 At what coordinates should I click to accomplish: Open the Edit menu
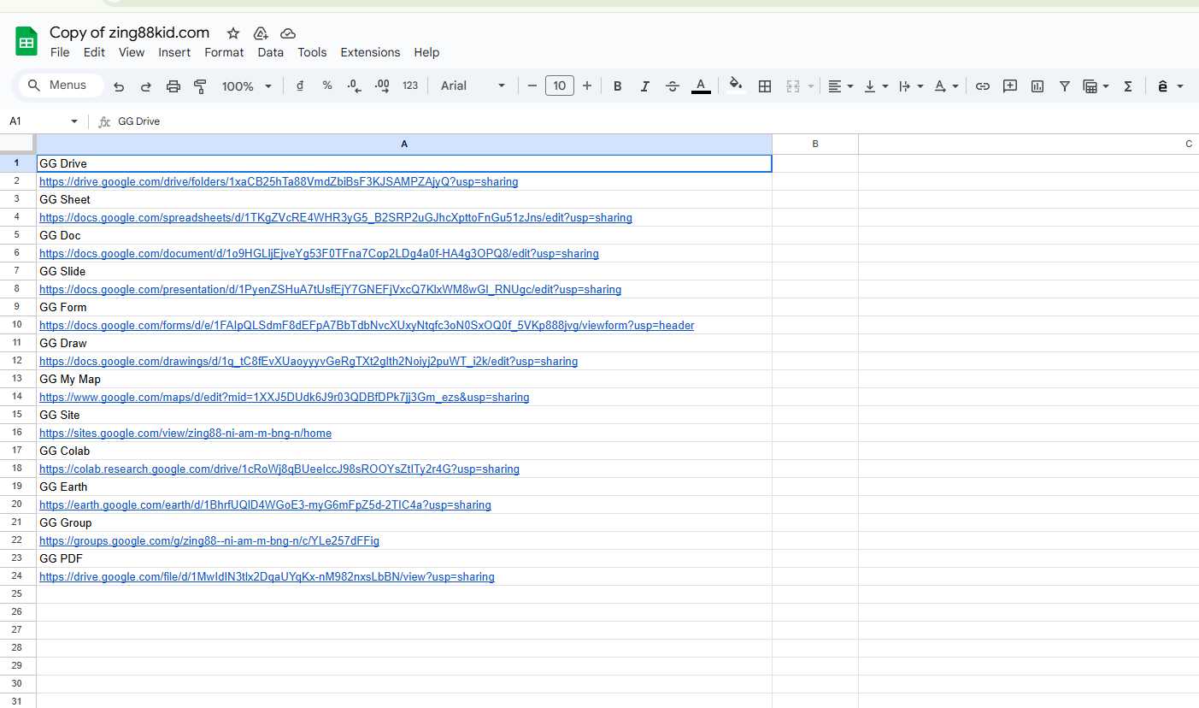[94, 52]
